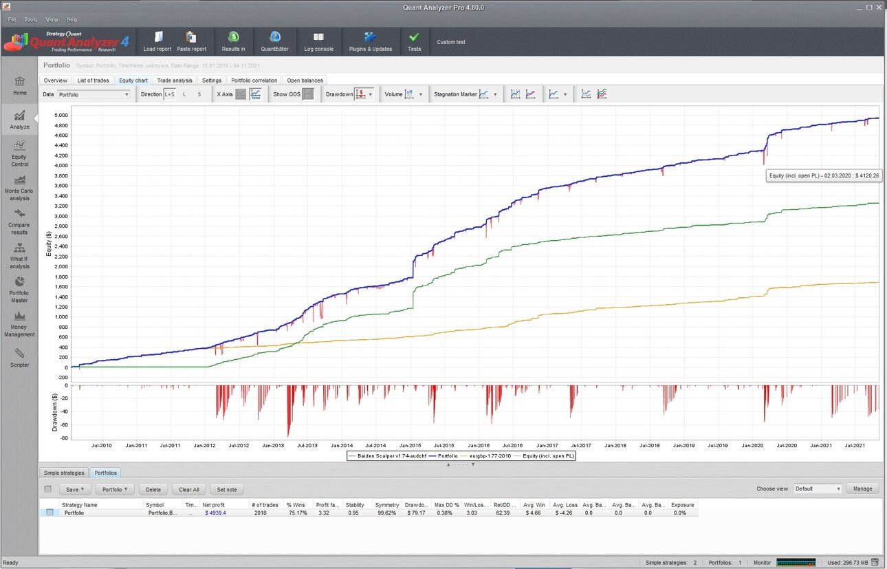The width and height of the screenshot is (887, 569).
Task: Click the Stagnation Marker chart icon
Action: pos(484,94)
